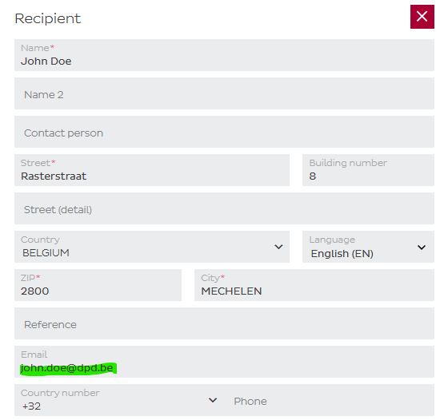The height and width of the screenshot is (420, 440).
Task: Click the Name field containing John Doe
Action: pos(224,55)
